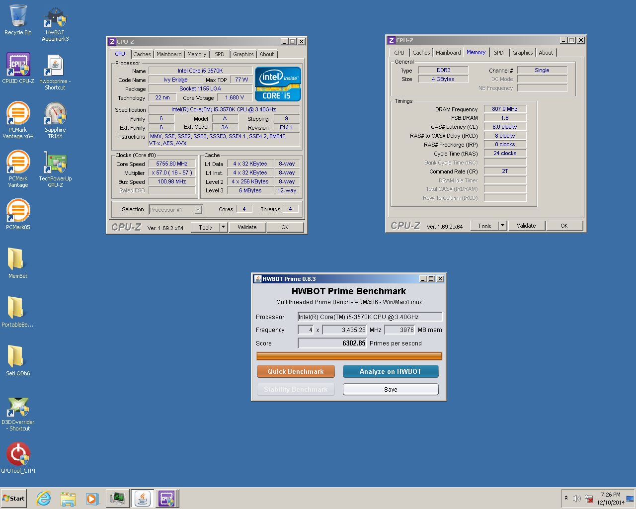636x509 pixels.
Task: Click Analyze on HWBOT button
Action: point(391,371)
